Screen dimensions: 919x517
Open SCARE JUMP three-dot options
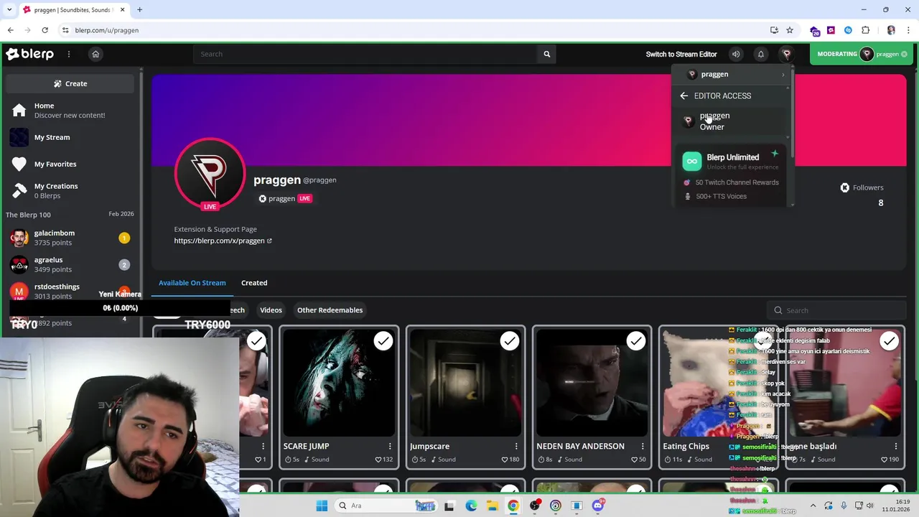[390, 446]
